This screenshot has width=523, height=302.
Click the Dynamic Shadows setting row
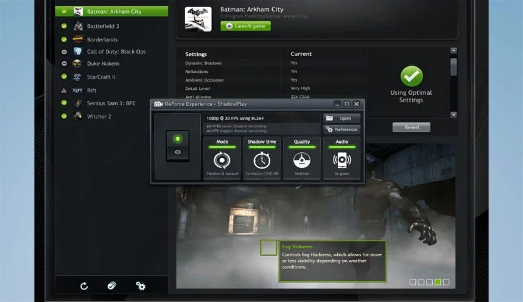pos(273,63)
